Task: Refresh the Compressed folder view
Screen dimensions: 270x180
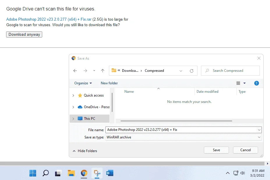Action: tap(191, 71)
